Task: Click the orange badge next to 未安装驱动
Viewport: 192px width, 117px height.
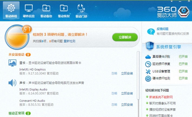Action: pyautogui.click(x=28, y=55)
